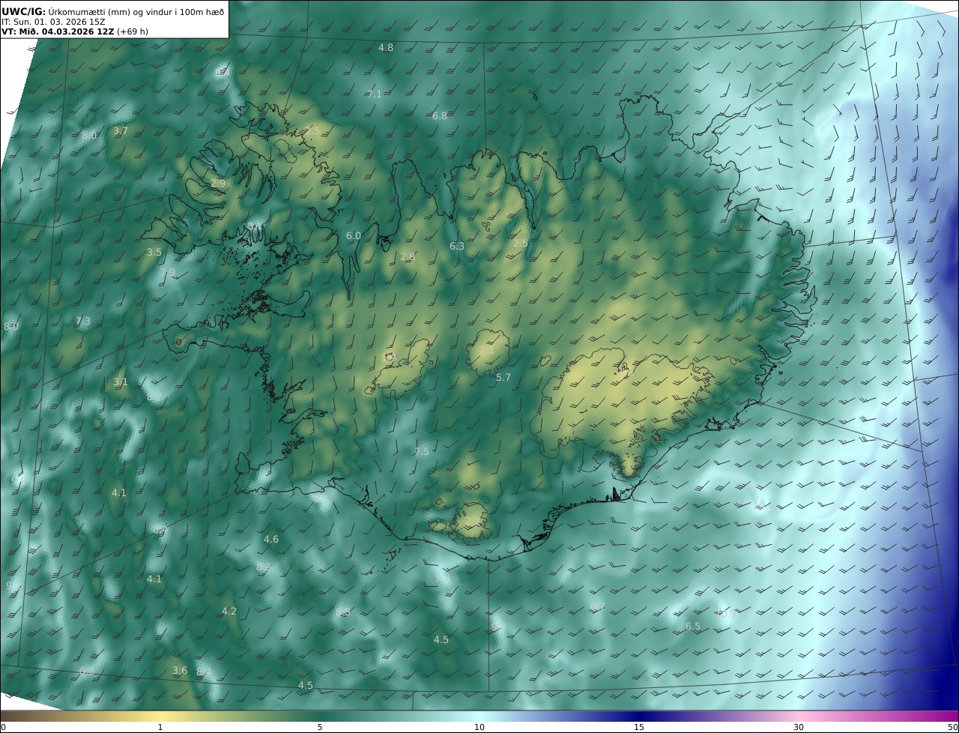Image resolution: width=959 pixels, height=733 pixels.
Task: Click the "3.1" map value
Action: coord(121,382)
